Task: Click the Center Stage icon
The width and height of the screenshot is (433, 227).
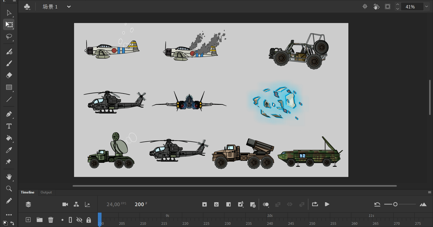Action: click(365, 7)
